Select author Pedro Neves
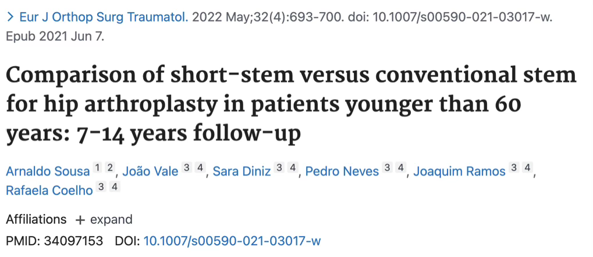 [342, 172]
